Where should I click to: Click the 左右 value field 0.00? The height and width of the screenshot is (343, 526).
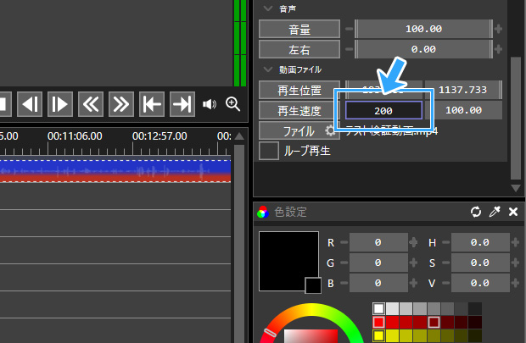[423, 49]
